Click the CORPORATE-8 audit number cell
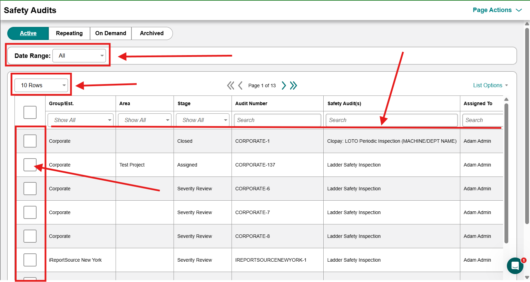 coord(277,236)
